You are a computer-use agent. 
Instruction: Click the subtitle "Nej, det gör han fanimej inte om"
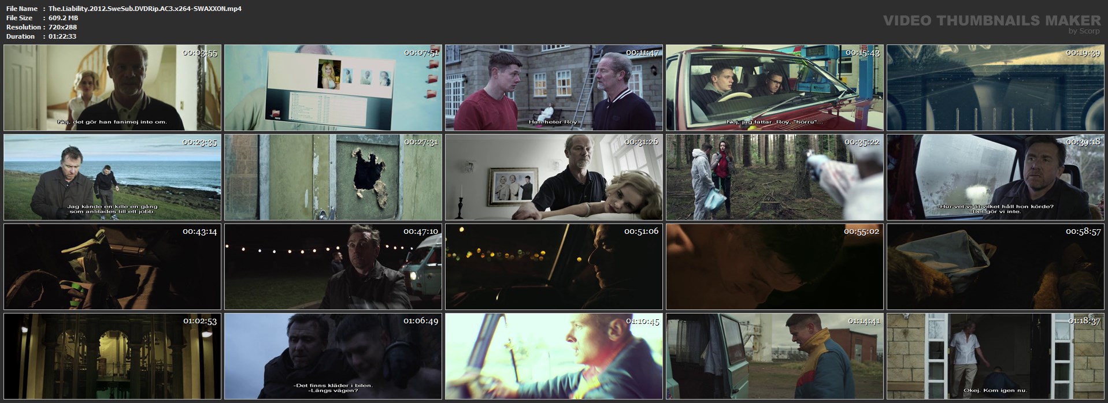point(112,122)
